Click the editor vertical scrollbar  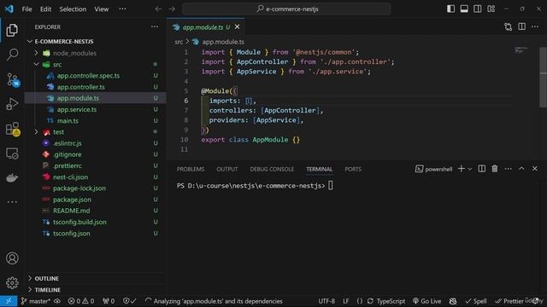pos(544,77)
